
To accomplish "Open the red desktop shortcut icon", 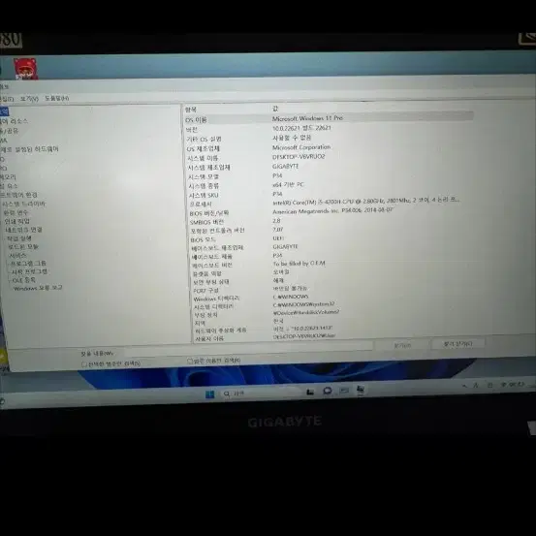I will tap(25, 69).
